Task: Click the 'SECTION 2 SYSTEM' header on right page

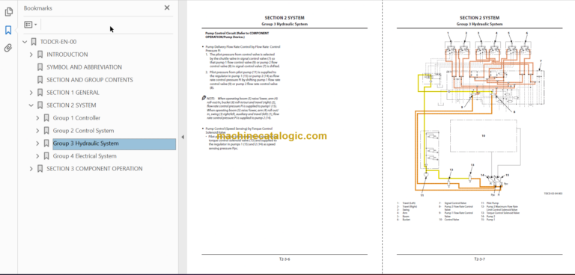Action: (479, 18)
